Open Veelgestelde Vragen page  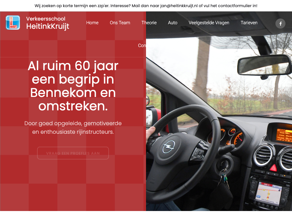pyautogui.click(x=209, y=23)
